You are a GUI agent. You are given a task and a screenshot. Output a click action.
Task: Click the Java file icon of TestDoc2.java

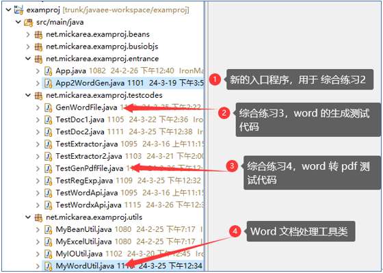(x=49, y=132)
